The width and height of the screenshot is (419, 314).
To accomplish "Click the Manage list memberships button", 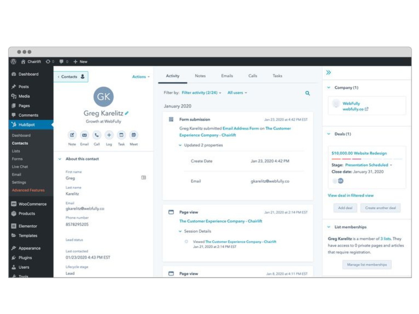I will (367, 265).
